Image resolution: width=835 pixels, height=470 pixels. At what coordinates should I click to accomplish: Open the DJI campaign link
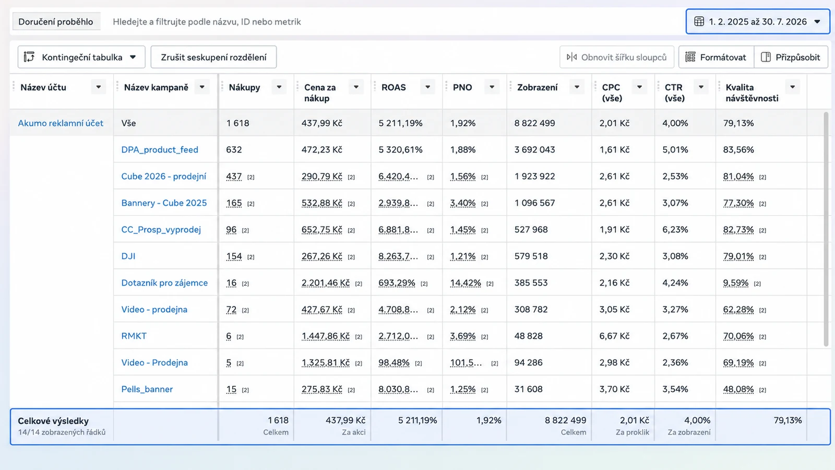(x=128, y=256)
